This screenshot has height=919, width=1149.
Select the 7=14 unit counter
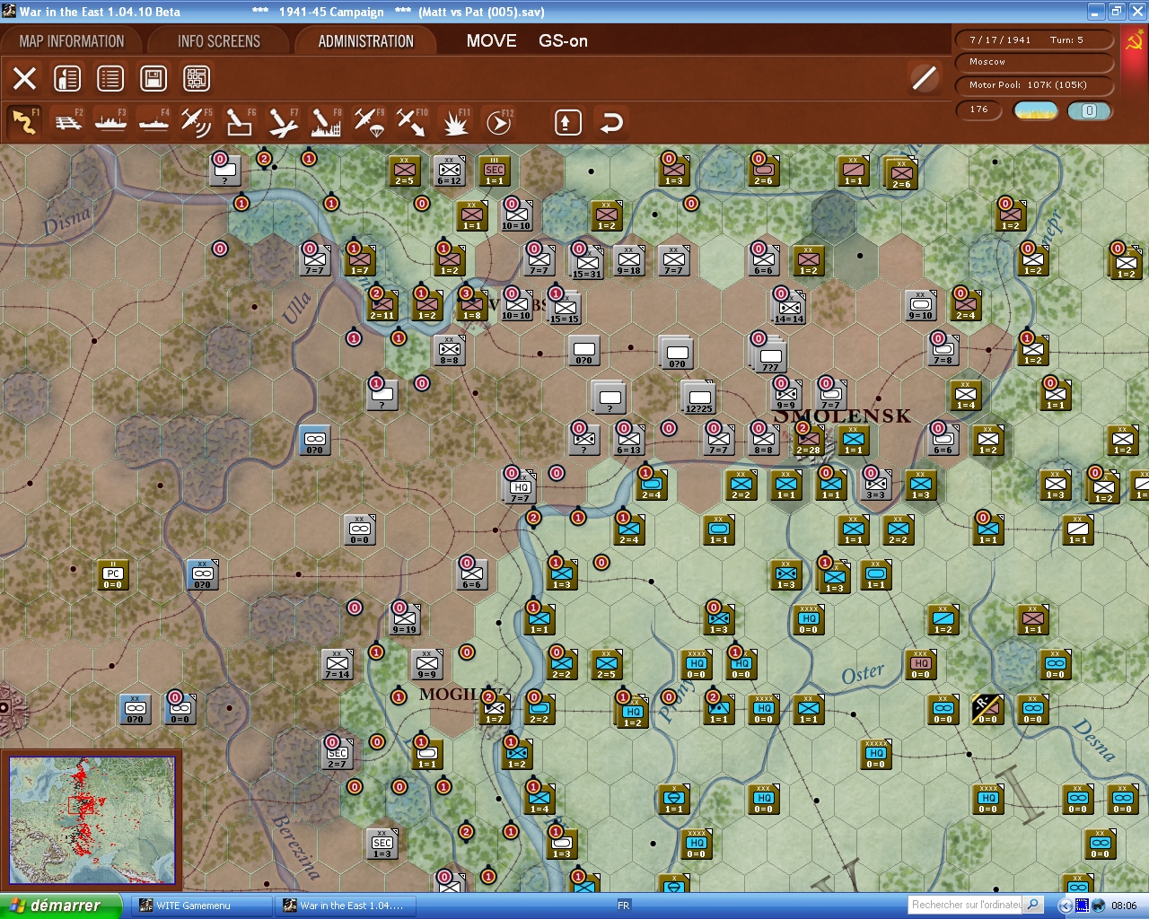coord(338,665)
